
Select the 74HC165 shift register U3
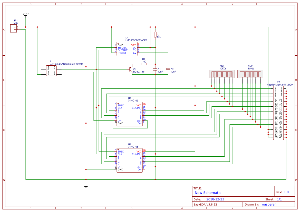tap(130, 160)
